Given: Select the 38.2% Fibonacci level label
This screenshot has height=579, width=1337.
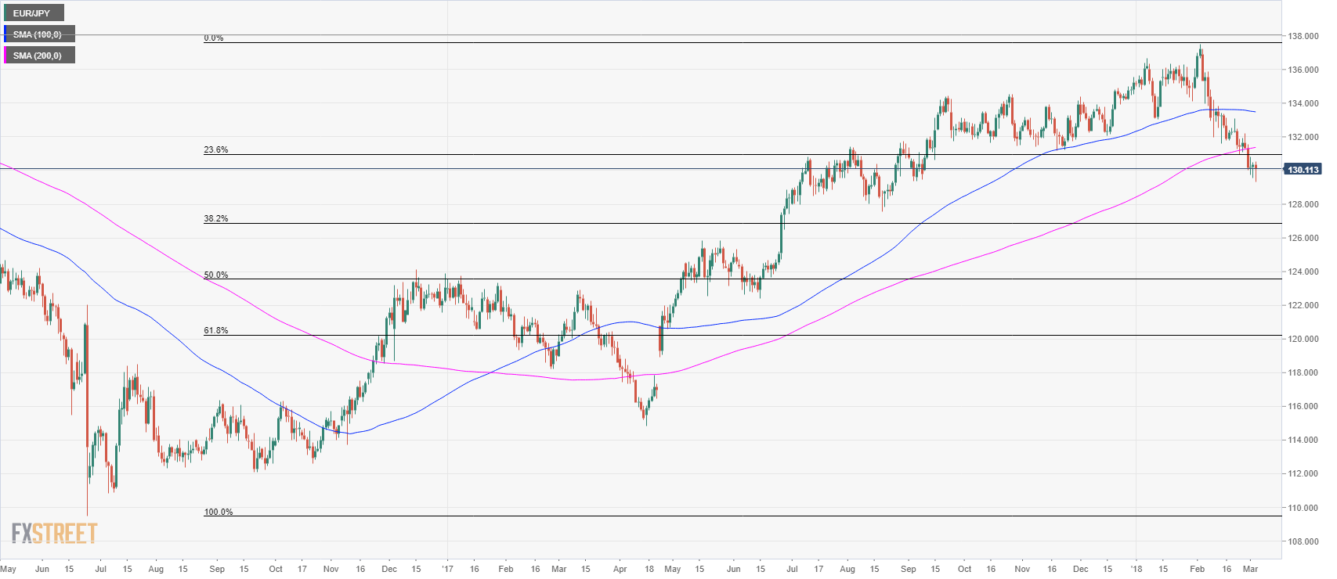Looking at the screenshot, I should (x=216, y=218).
